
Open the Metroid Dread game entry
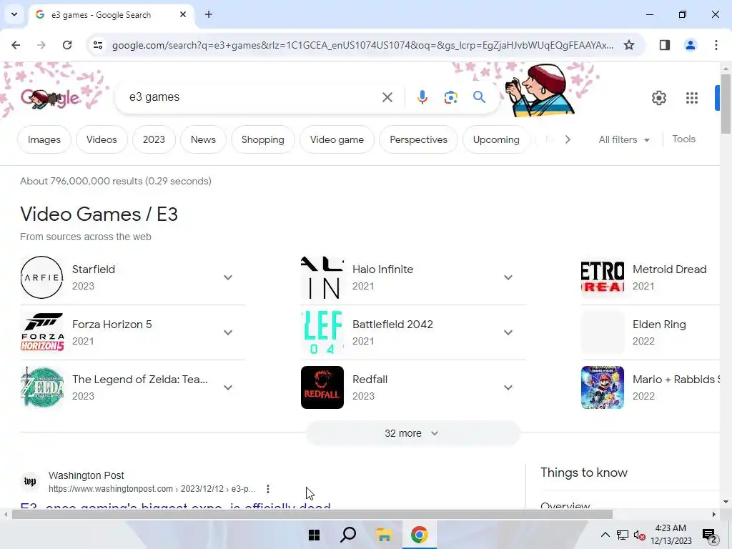pyautogui.click(x=650, y=277)
